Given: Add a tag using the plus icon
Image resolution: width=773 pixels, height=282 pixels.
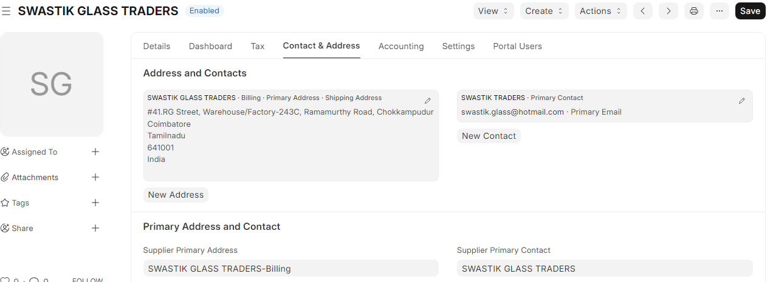Looking at the screenshot, I should pos(95,203).
